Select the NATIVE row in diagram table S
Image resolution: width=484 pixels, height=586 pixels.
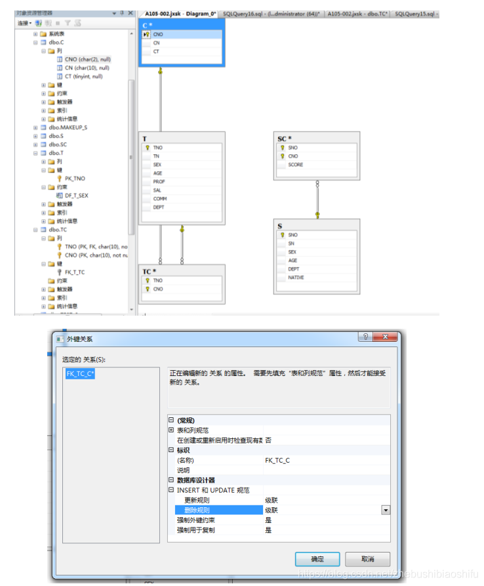(x=317, y=278)
